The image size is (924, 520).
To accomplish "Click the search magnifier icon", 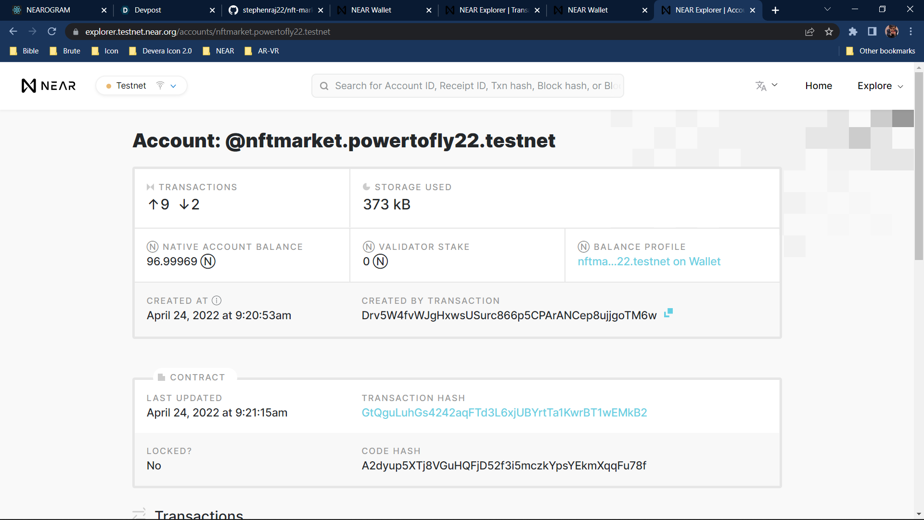I will pos(324,86).
